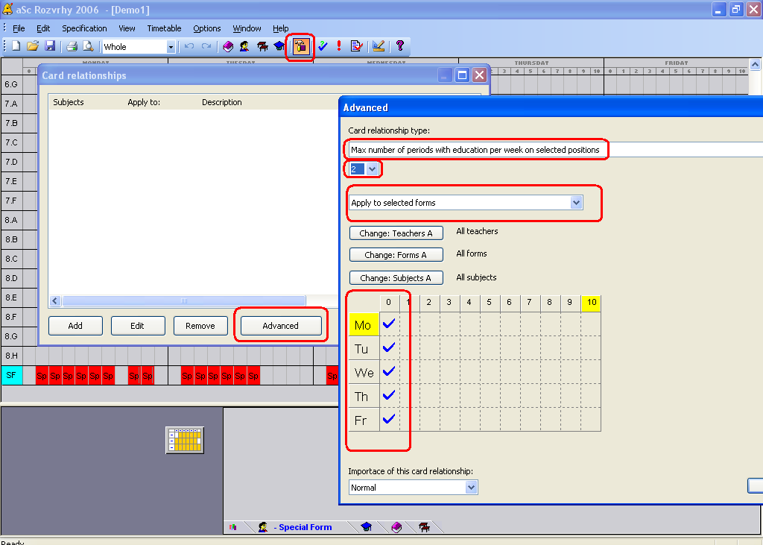Click the purple question mark help icon
The width and height of the screenshot is (763, 545).
400,46
